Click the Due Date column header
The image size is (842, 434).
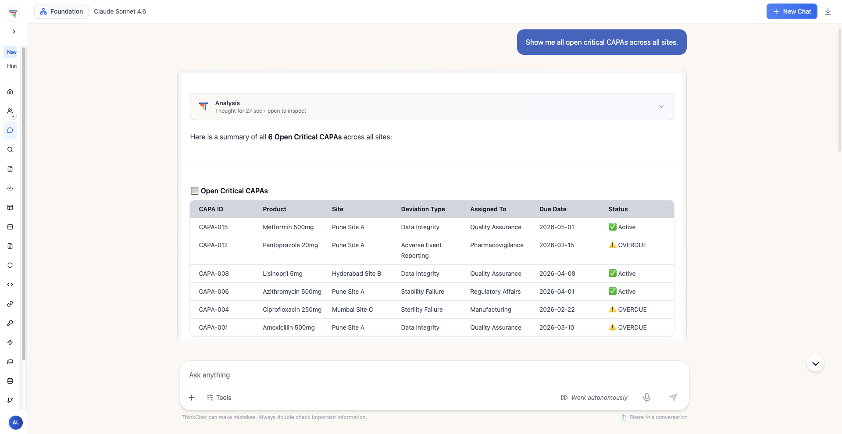point(553,209)
